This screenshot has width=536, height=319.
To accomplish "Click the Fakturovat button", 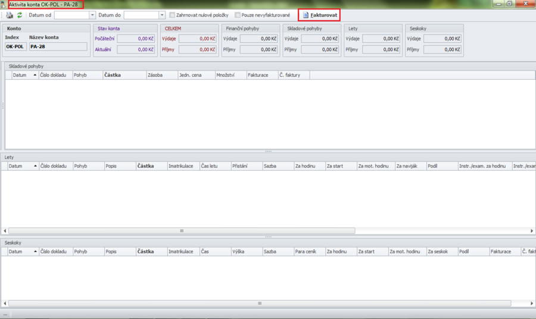I will click(319, 15).
